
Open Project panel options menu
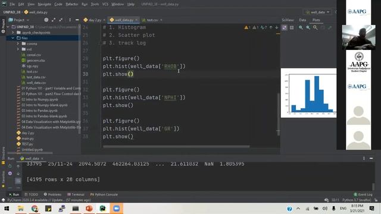(x=70, y=20)
